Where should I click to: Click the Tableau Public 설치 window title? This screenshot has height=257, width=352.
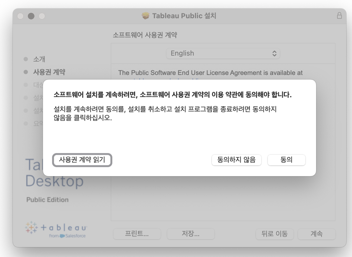click(184, 16)
